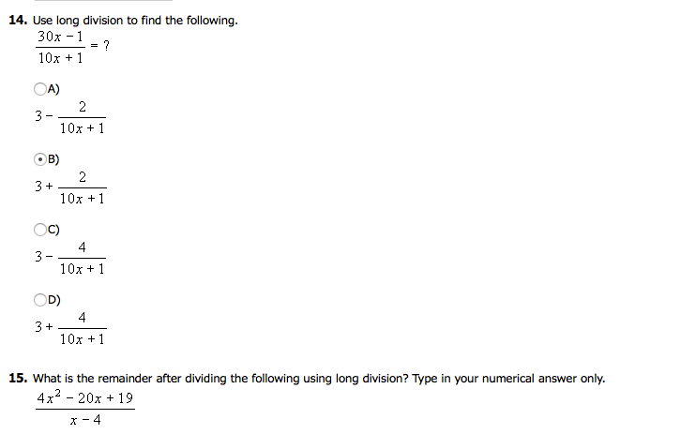Select radio button for option A
Image resolution: width=681 pixels, height=434 pixels.
click(40, 89)
